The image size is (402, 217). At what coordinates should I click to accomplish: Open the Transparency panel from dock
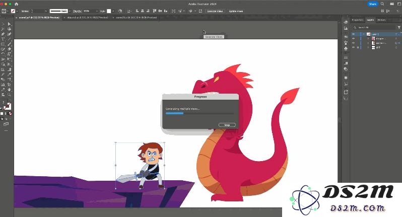tap(346, 69)
